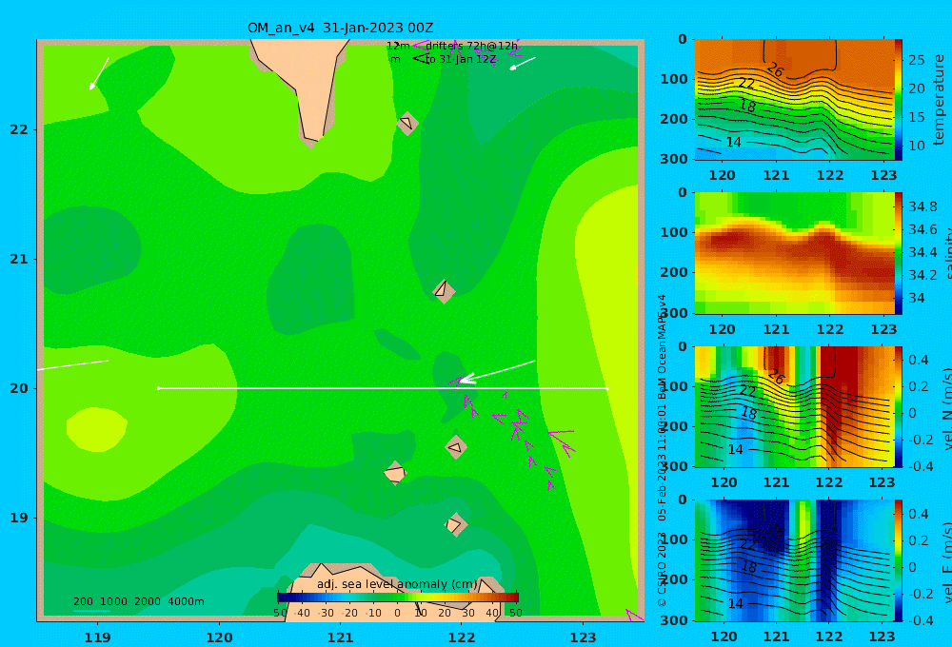Click the 25 tick on the temperature colorbar

[917, 60]
